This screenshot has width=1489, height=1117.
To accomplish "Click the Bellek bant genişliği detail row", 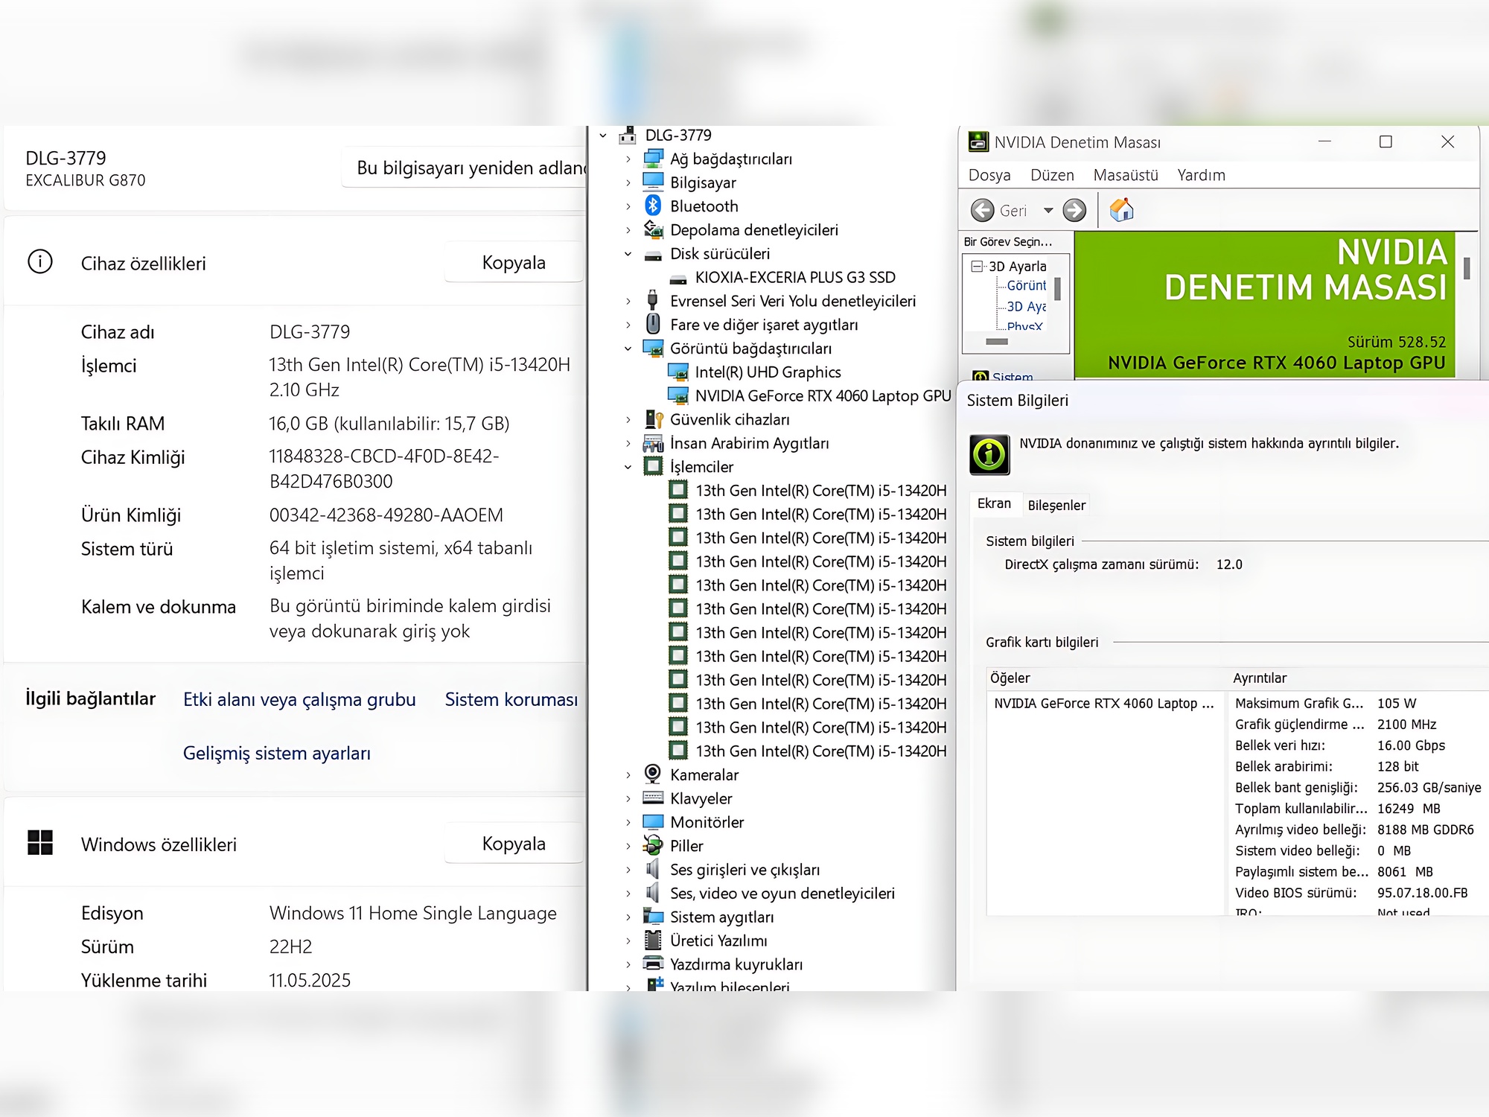I will 1358,787.
